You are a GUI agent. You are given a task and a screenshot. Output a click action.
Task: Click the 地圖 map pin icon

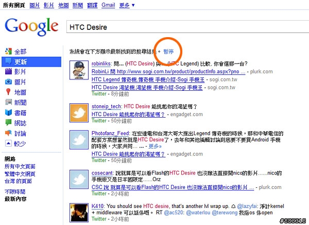click(8, 92)
